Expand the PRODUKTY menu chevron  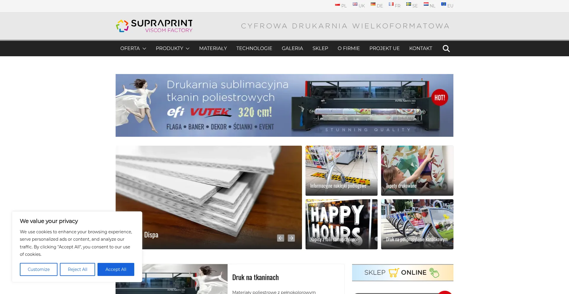(188, 49)
